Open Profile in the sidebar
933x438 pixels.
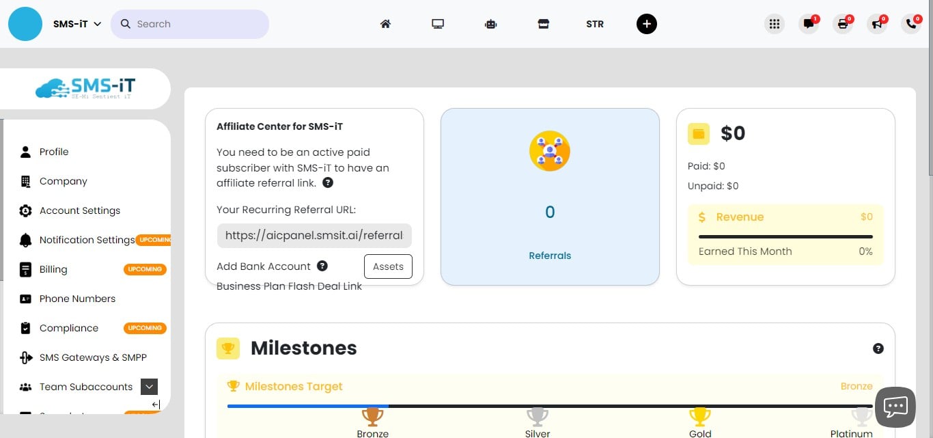coord(54,152)
